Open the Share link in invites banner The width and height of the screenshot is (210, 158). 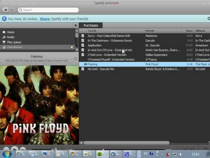pos(45,19)
